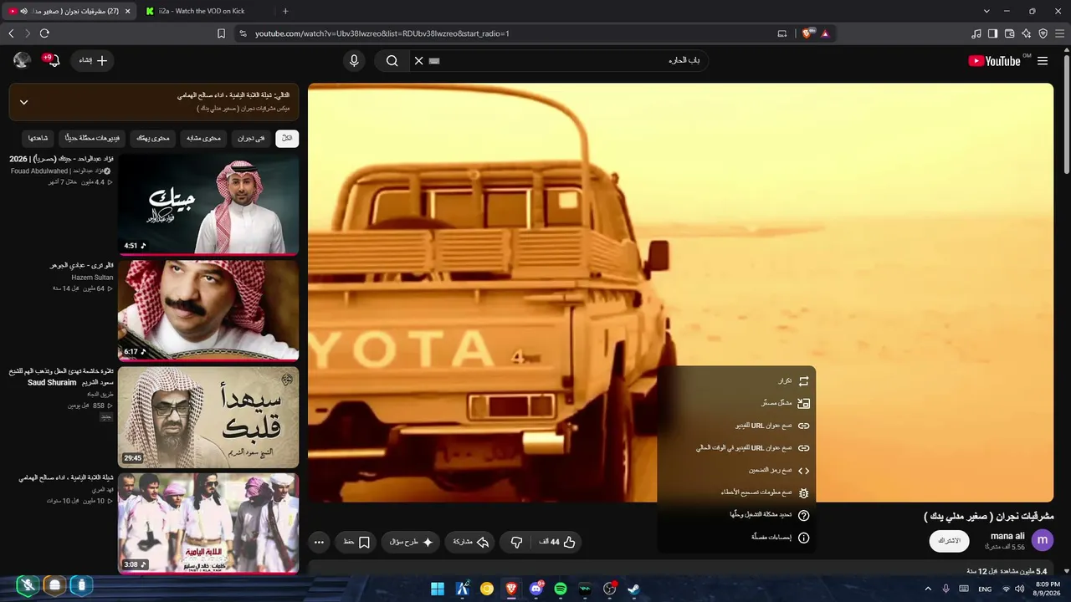Image resolution: width=1071 pixels, height=602 pixels.
Task: Start voice search with the microphone
Action: point(354,60)
